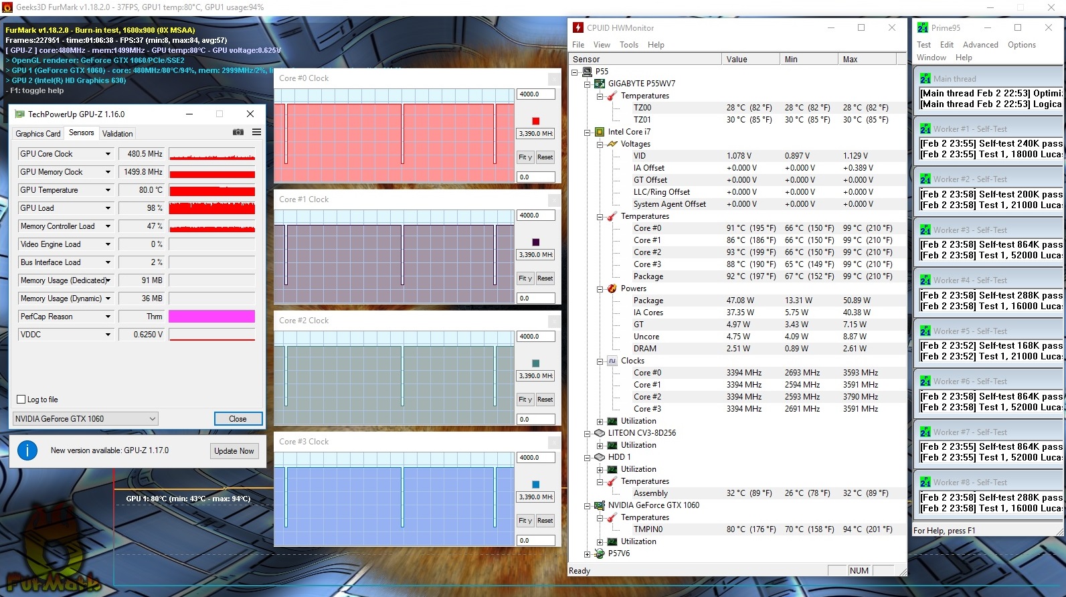Click the Core #3 Clock blue color square

(535, 485)
